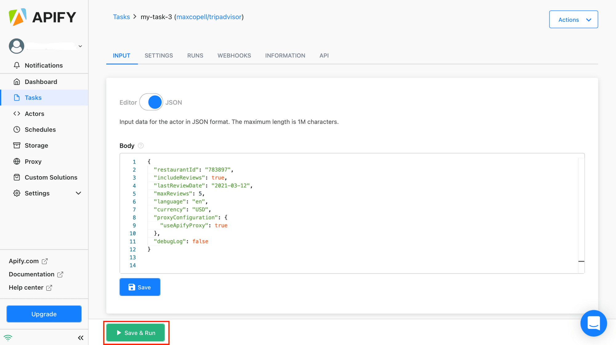This screenshot has width=616, height=345.
Task: Click the Notifications bell icon
Action: point(17,65)
